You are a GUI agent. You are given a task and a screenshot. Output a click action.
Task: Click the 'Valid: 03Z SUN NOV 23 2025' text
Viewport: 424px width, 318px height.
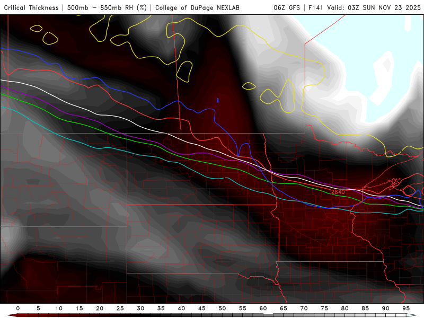374,7
